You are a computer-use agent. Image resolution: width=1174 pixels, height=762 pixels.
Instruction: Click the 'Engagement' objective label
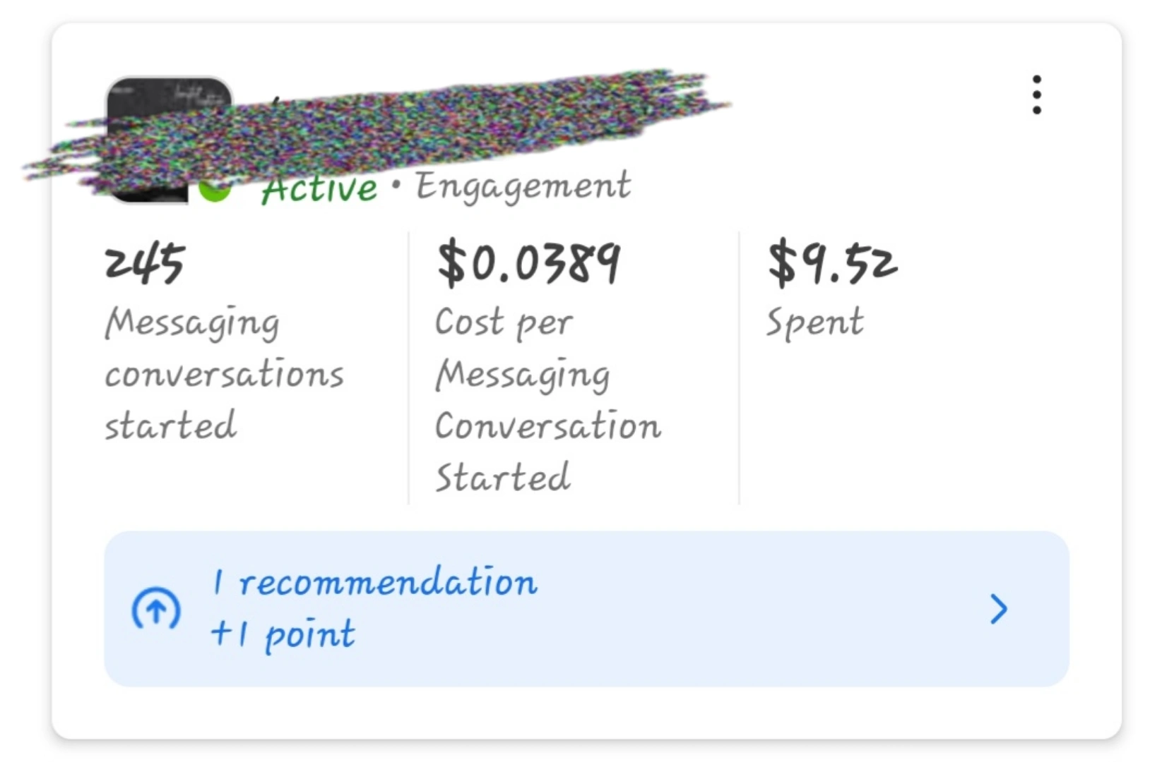click(x=523, y=187)
